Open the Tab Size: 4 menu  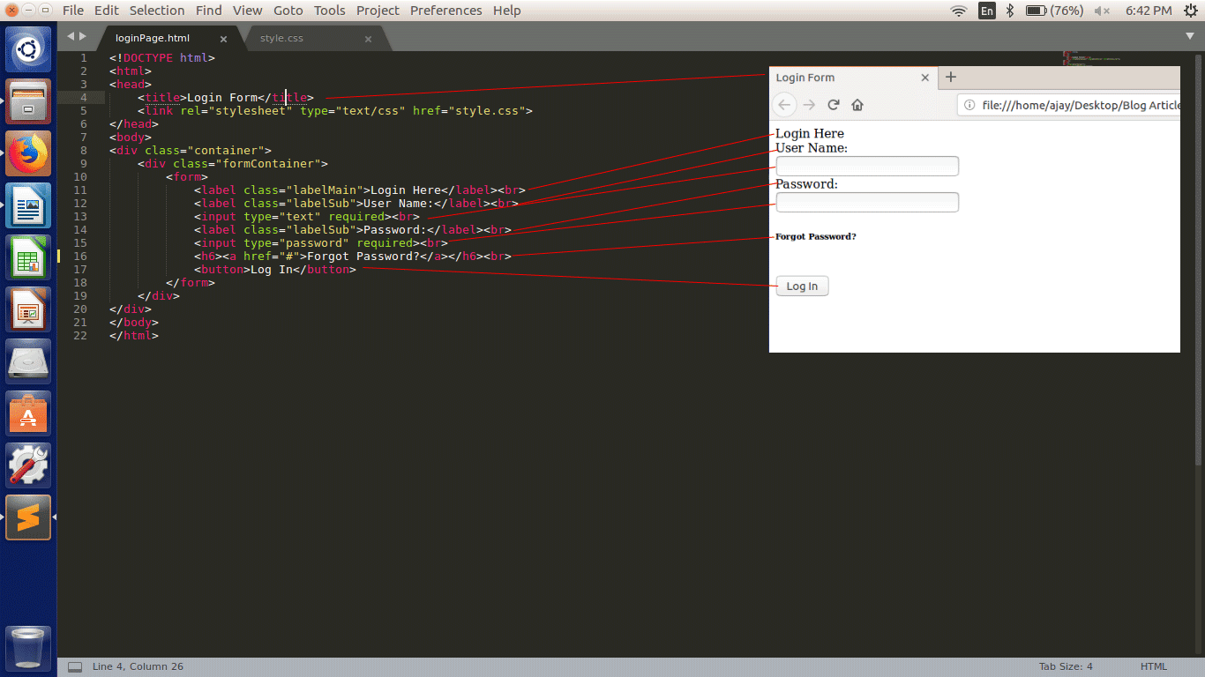pos(1065,666)
